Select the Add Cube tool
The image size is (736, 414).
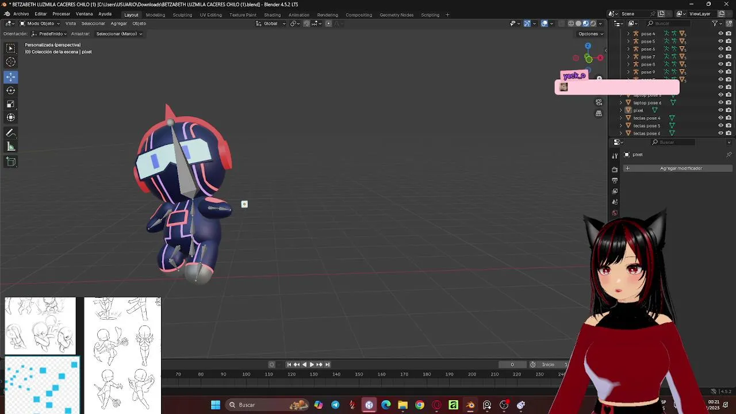point(11,162)
